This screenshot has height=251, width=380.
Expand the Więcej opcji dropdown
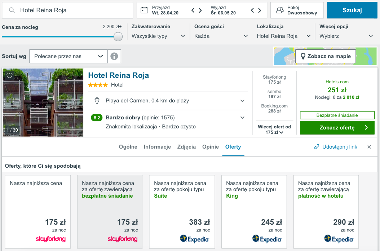click(x=346, y=36)
